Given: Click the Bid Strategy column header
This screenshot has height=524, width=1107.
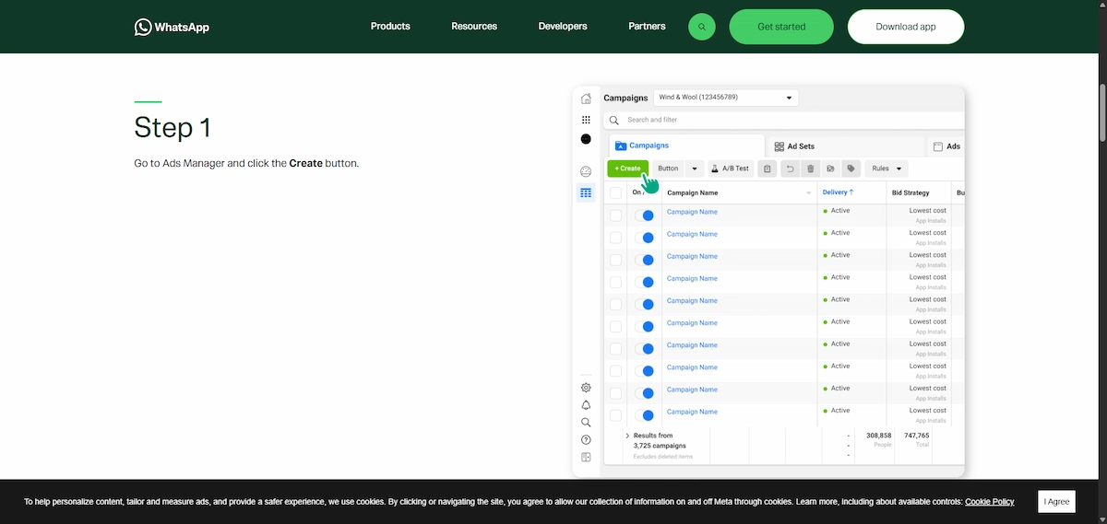Looking at the screenshot, I should 910,192.
